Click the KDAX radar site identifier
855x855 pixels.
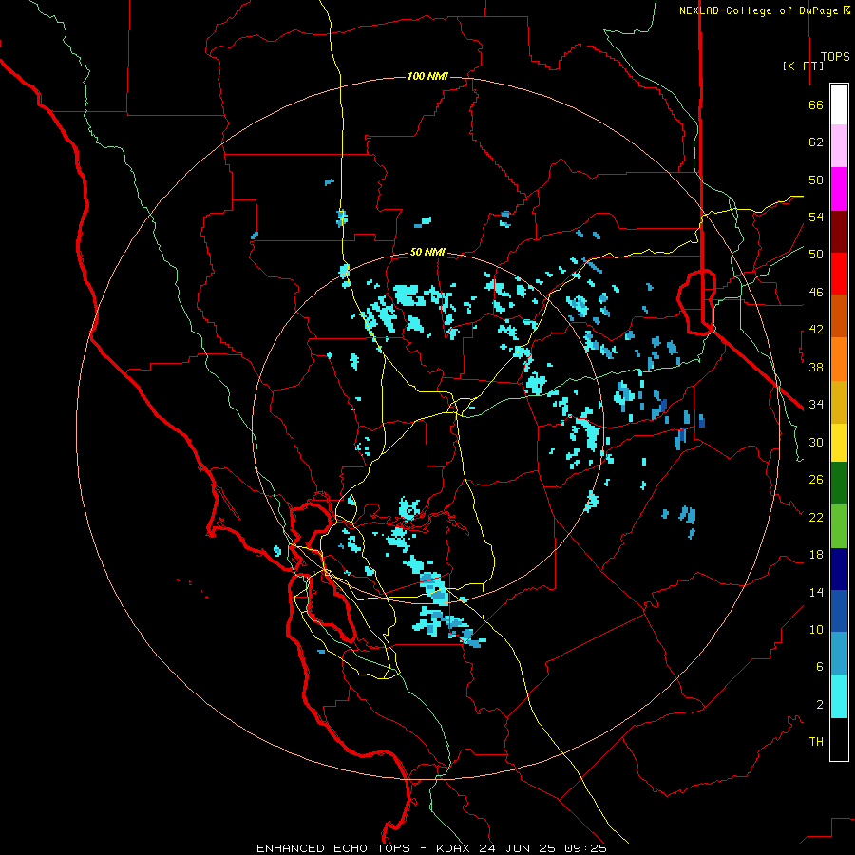click(x=455, y=848)
